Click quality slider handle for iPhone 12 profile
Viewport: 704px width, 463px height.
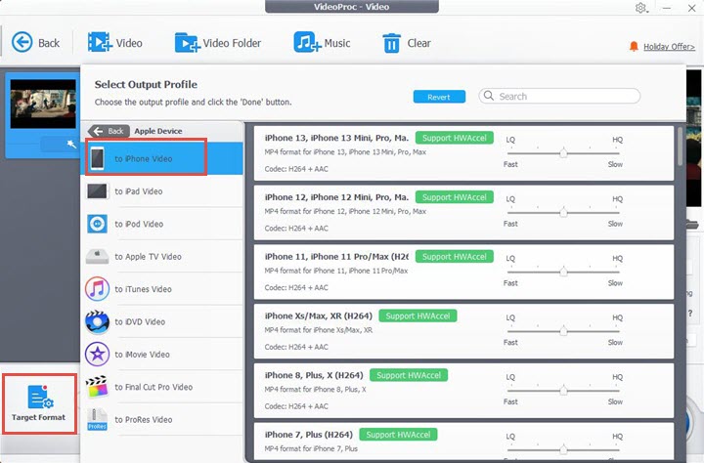coord(563,212)
